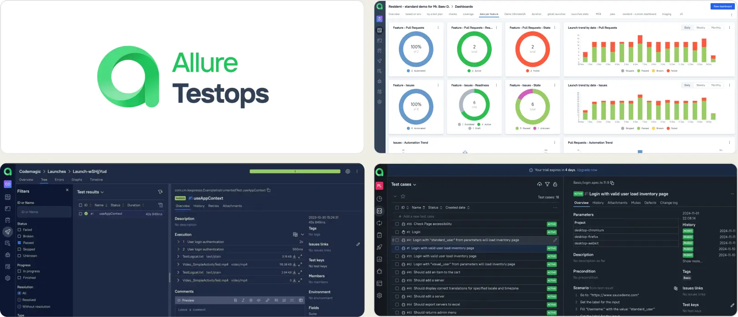This screenshot has width=738, height=317.
Task: Click the green launch progress bar
Action: (x=295, y=171)
